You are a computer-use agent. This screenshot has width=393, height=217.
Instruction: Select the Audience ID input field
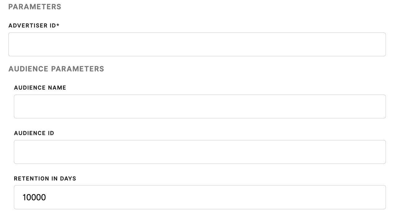(200, 152)
